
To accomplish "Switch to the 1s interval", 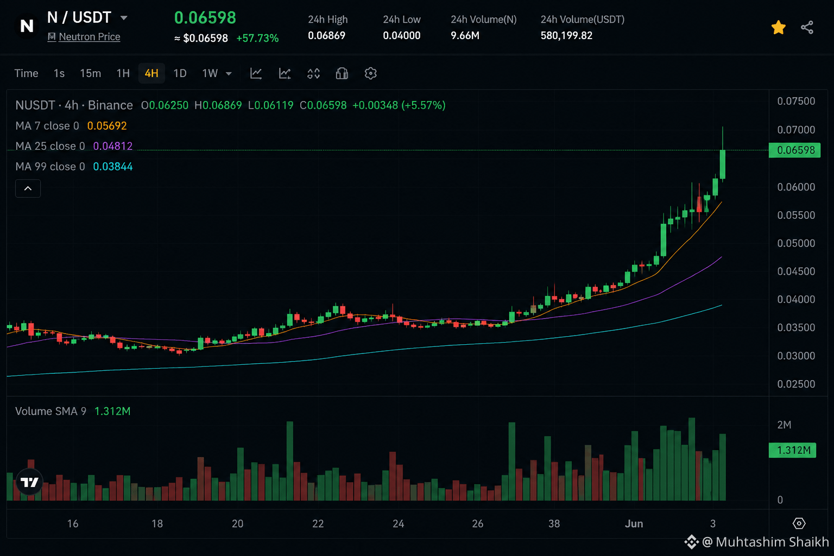I will 59,73.
